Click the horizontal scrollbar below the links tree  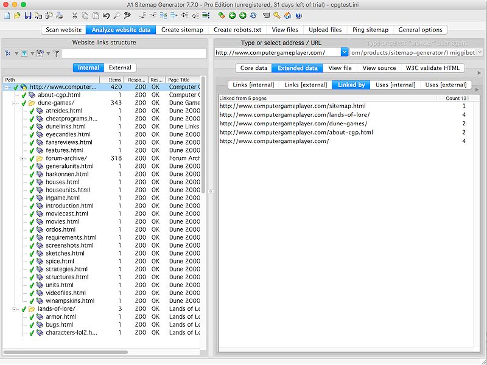tap(65, 352)
